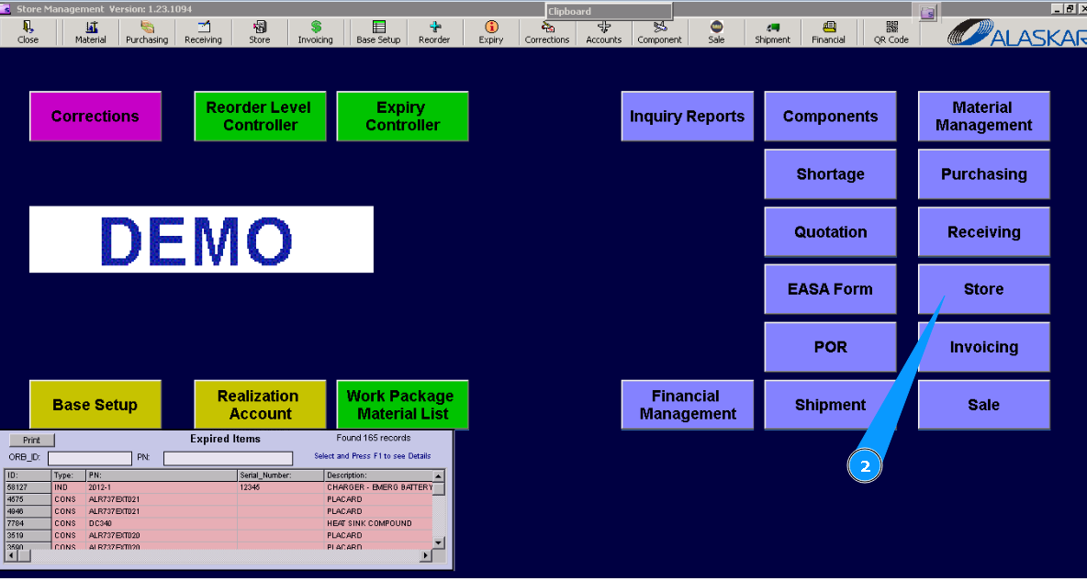This screenshot has width=1087, height=581.
Task: Click the blue Store panel button
Action: 983,289
